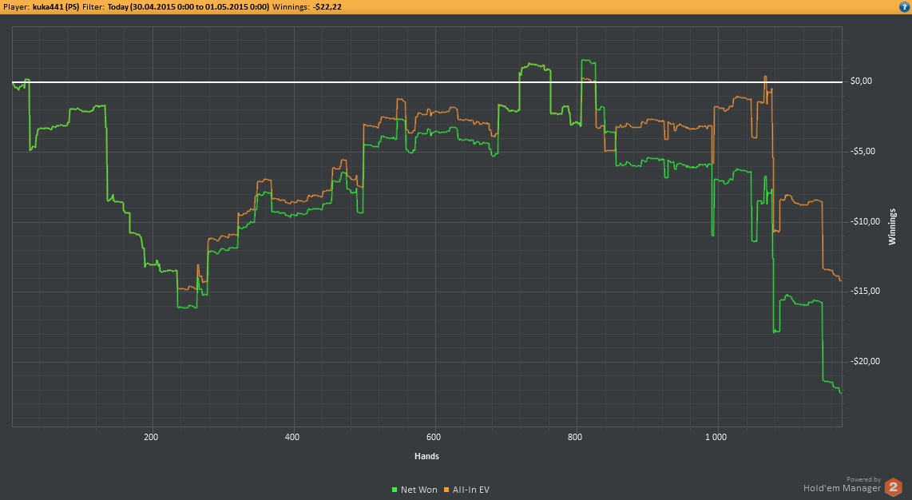This screenshot has width=912, height=500.
Task: Click the blue help icon in header
Action: pos(904,6)
